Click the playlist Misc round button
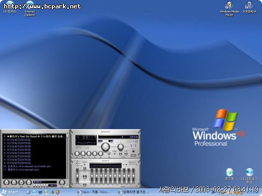 (28, 182)
